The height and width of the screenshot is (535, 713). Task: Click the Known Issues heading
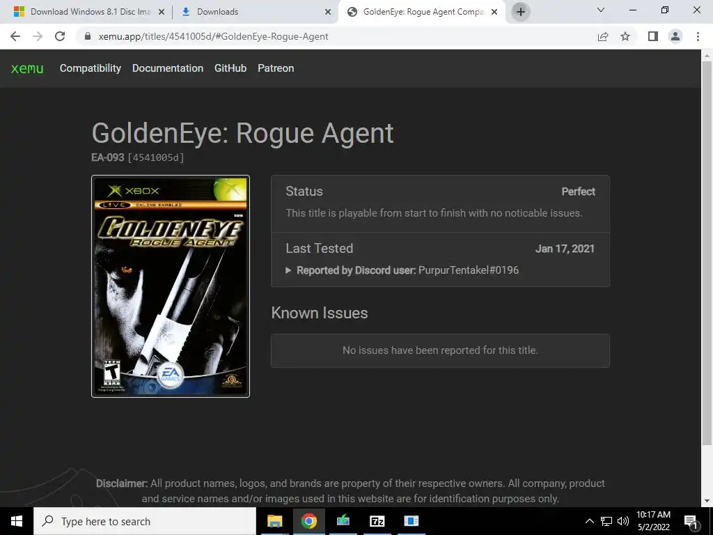tap(319, 313)
